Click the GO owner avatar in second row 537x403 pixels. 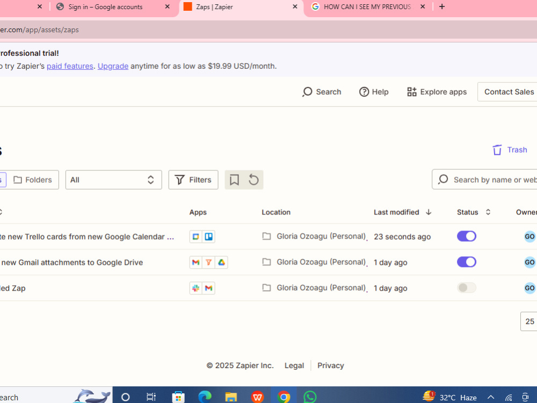point(529,262)
